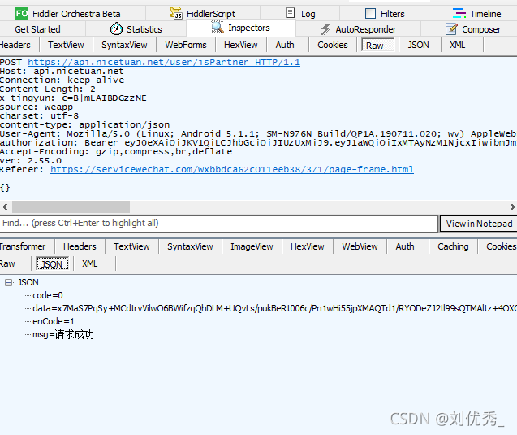Click the Filters checkbox icon

coord(370,14)
